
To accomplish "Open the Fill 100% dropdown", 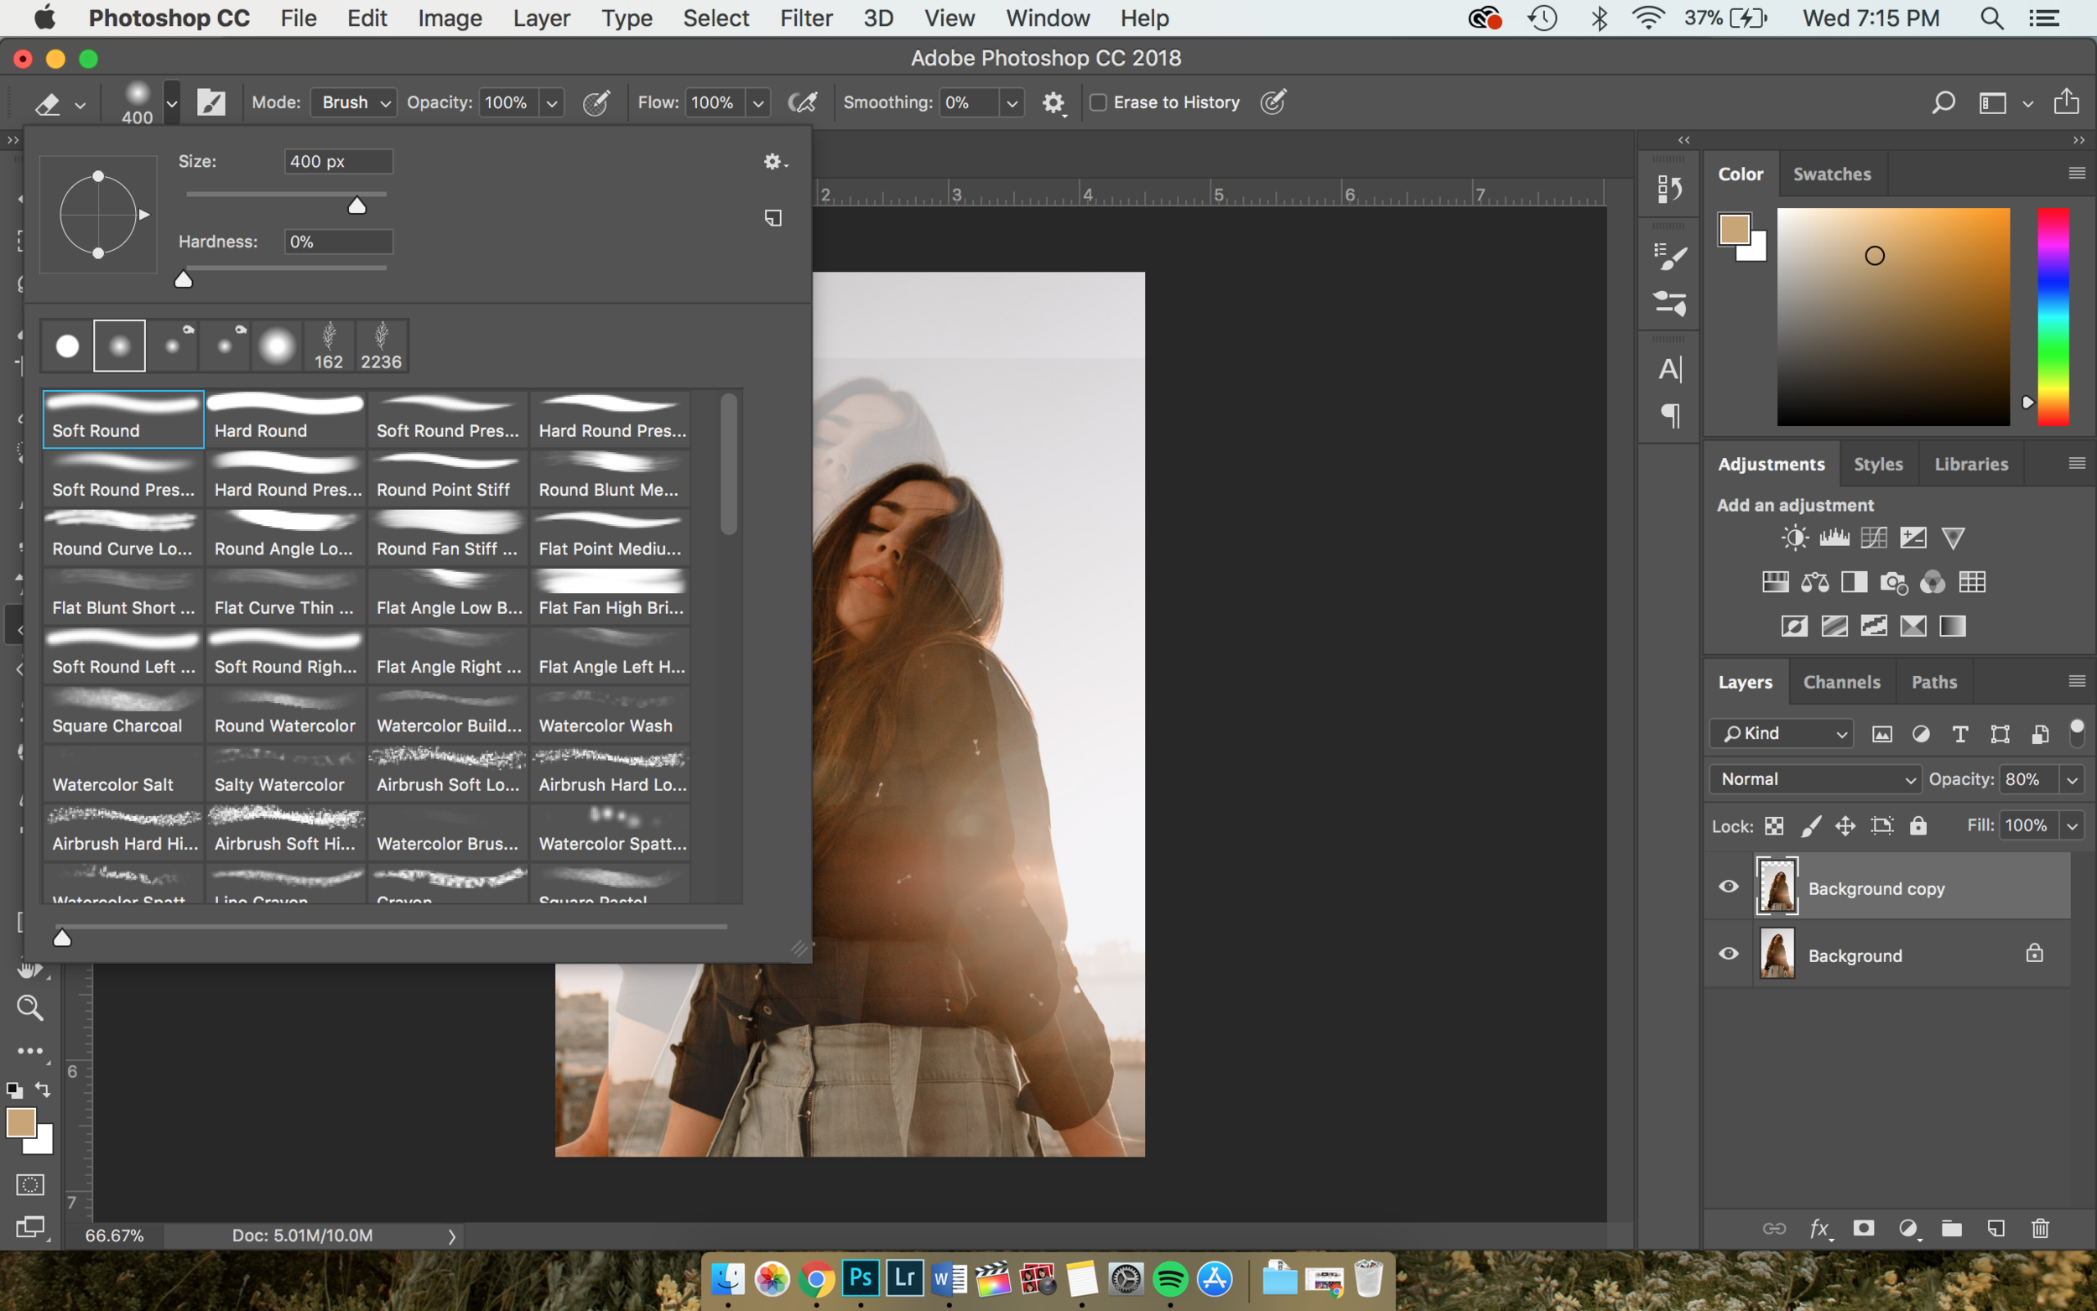I will coord(2072,825).
